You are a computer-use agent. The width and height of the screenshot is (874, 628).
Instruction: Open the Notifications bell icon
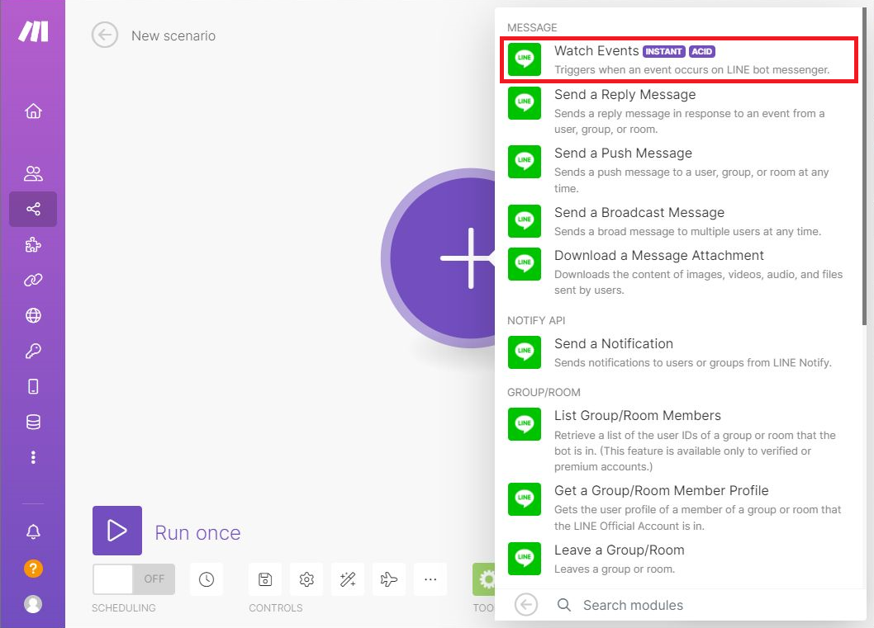click(33, 532)
